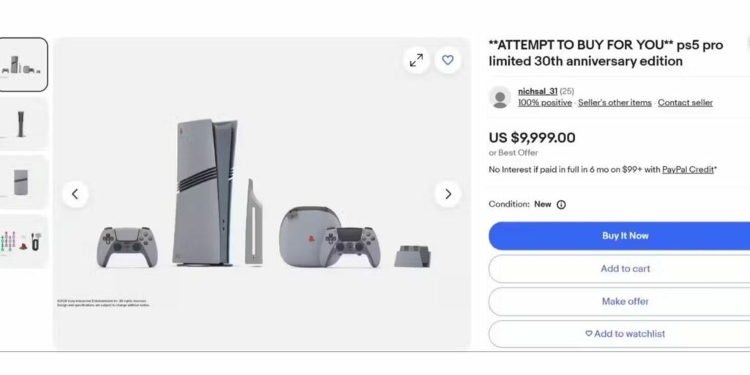The height and width of the screenshot is (375, 750).
Task: Open Seller's other items link
Action: 615,103
